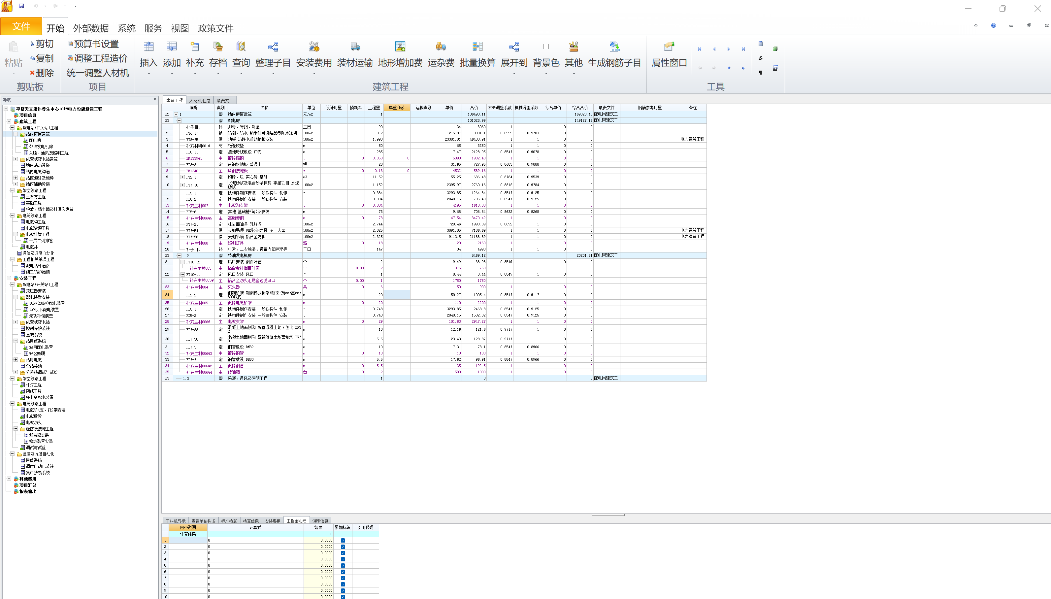Viewport: 1051px width, 599px height.
Task: Click 调整工程造价
Action: tap(97, 58)
